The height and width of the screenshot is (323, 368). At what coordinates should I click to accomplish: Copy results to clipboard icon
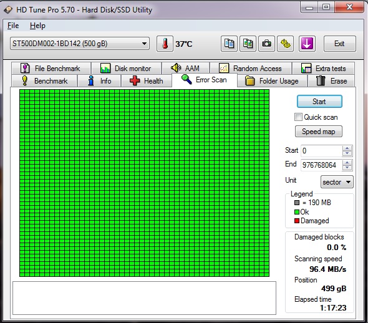pos(229,44)
